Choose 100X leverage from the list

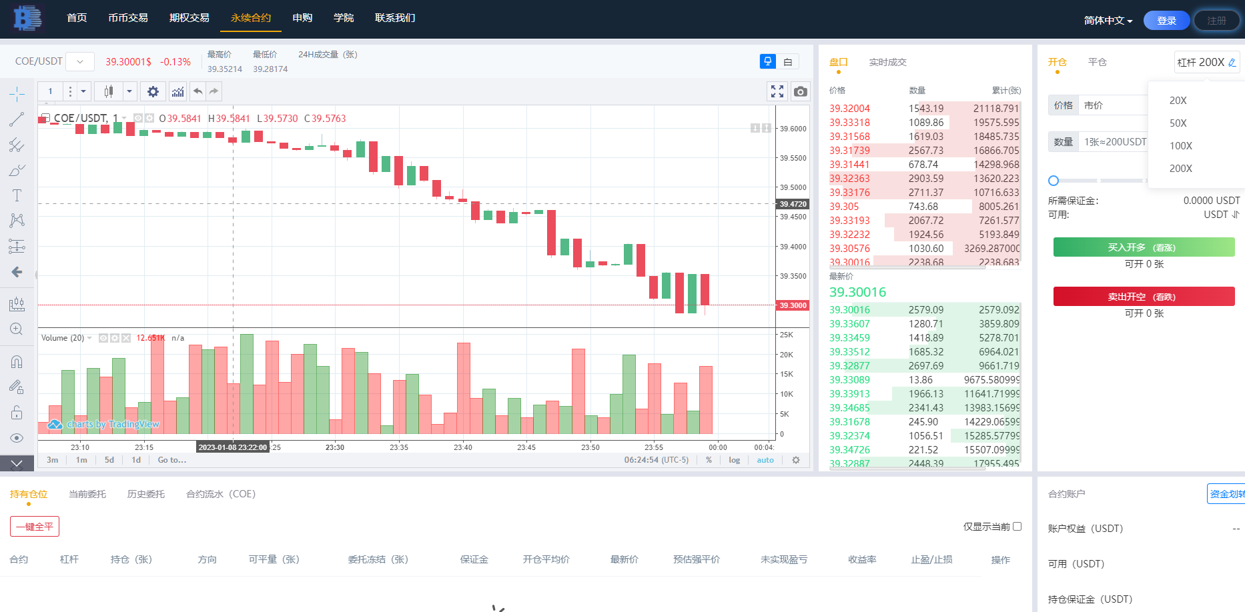1180,146
